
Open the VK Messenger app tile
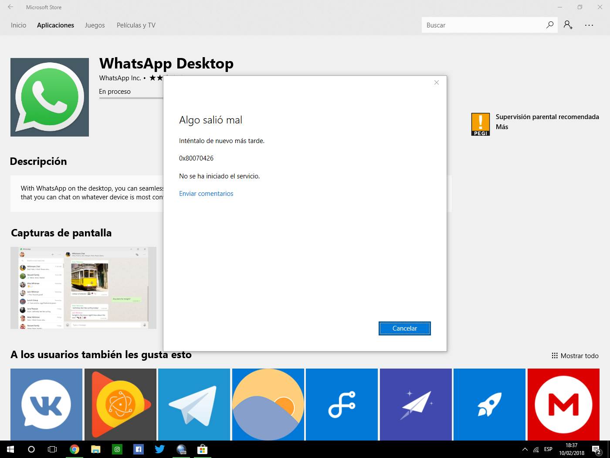coord(46,405)
